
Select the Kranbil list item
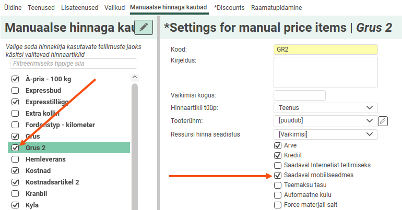(37, 194)
